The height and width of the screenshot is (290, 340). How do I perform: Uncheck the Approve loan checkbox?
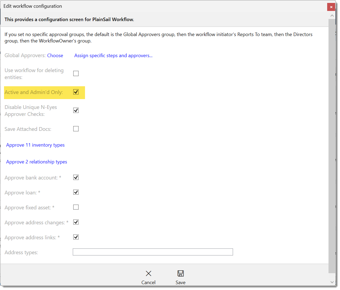point(76,192)
